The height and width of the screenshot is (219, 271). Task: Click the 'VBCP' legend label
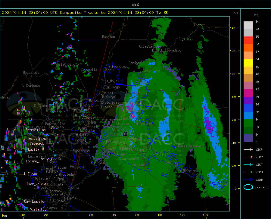click(259, 149)
